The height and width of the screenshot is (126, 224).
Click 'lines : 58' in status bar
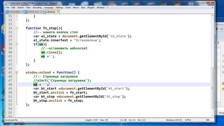[104, 120]
